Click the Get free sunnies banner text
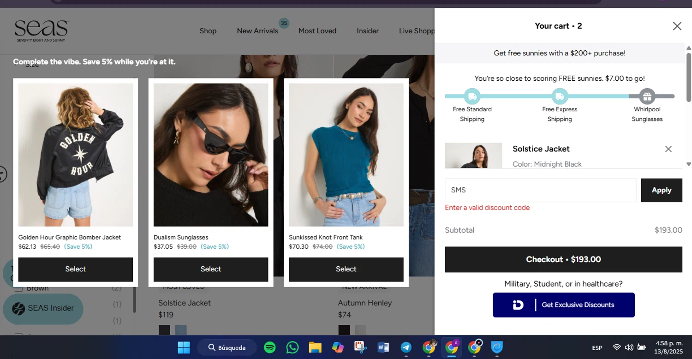 [560, 53]
